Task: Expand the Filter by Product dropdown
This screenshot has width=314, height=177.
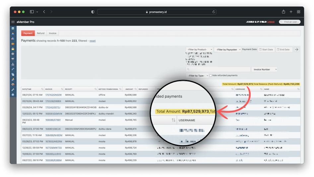Action: [x=199, y=50]
